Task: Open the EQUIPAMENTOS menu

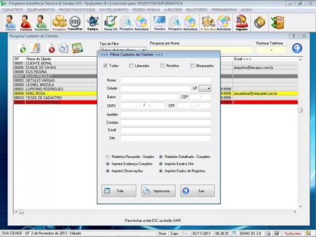Action: pyautogui.click(x=41, y=9)
